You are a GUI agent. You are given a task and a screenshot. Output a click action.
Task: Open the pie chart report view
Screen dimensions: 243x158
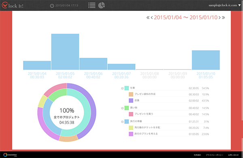coord(102,5)
